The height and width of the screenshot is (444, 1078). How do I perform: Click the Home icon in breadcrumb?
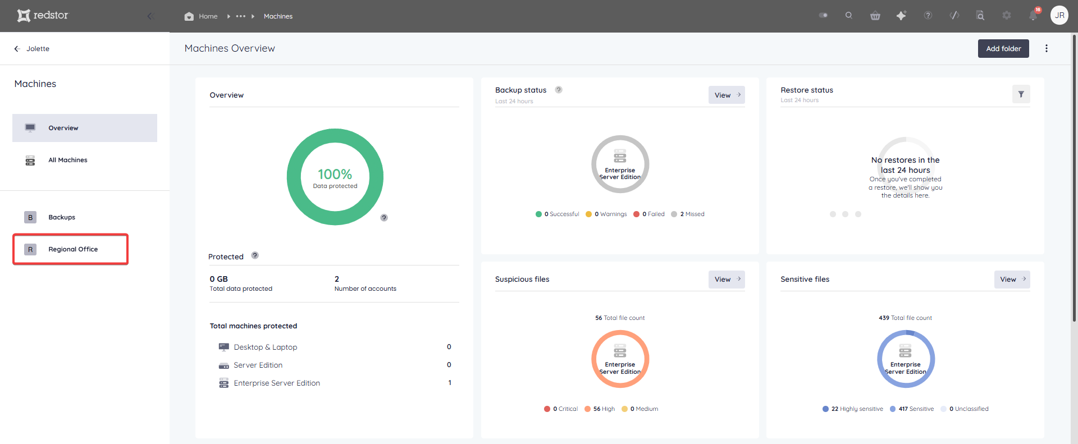pyautogui.click(x=189, y=16)
